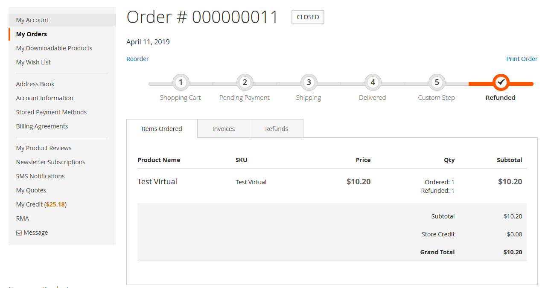Open the Message envelope icon
The height and width of the screenshot is (288, 551).
coord(19,232)
